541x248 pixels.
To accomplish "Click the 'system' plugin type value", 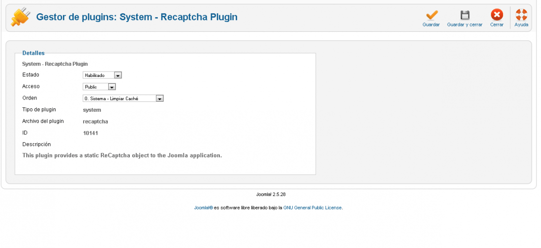I will coord(92,110).
